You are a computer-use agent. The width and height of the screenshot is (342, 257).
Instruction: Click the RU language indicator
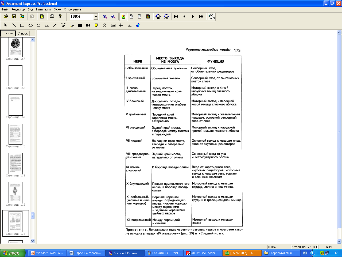point(305,253)
